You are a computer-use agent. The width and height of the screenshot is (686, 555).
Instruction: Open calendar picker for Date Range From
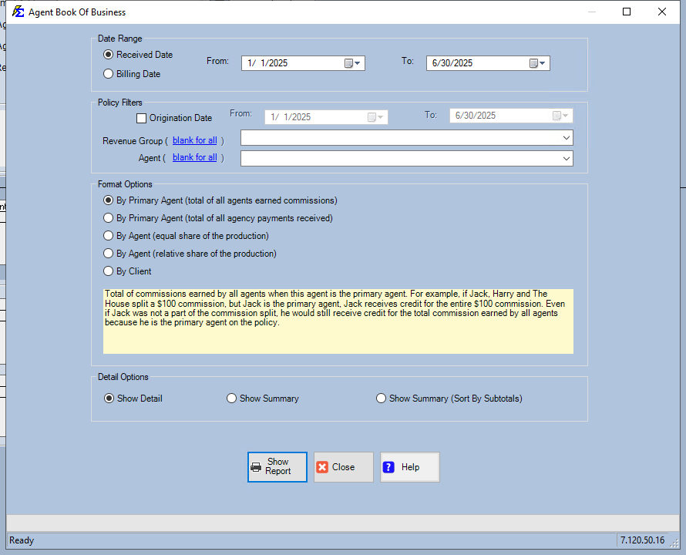(353, 63)
